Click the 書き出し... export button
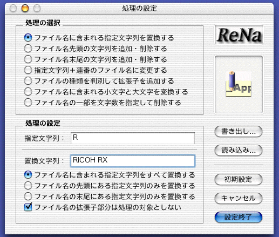Screen dimensions: 279x237 coord(239,132)
